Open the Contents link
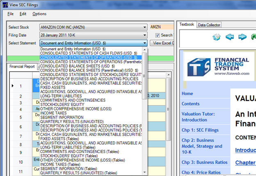The image size is (256, 176). click(190, 104)
